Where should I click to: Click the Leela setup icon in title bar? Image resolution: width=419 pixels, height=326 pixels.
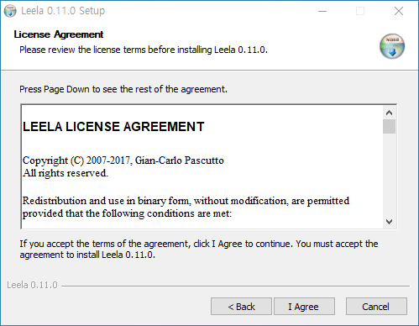10,11
